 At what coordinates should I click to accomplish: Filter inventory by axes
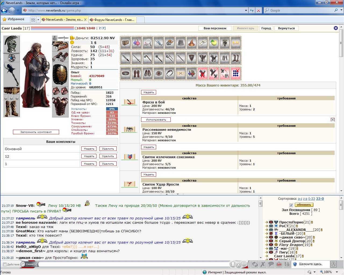click(148, 58)
